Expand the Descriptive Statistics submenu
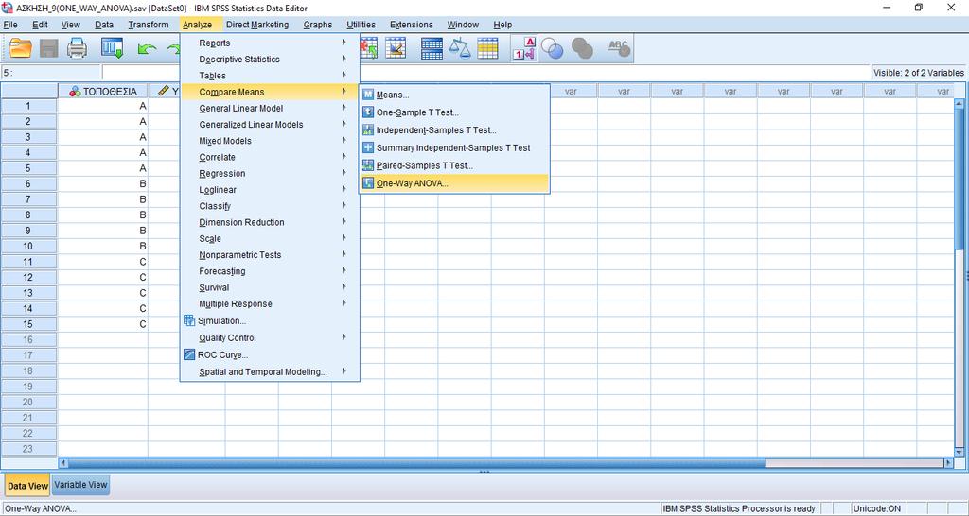The width and height of the screenshot is (969, 516). point(270,60)
